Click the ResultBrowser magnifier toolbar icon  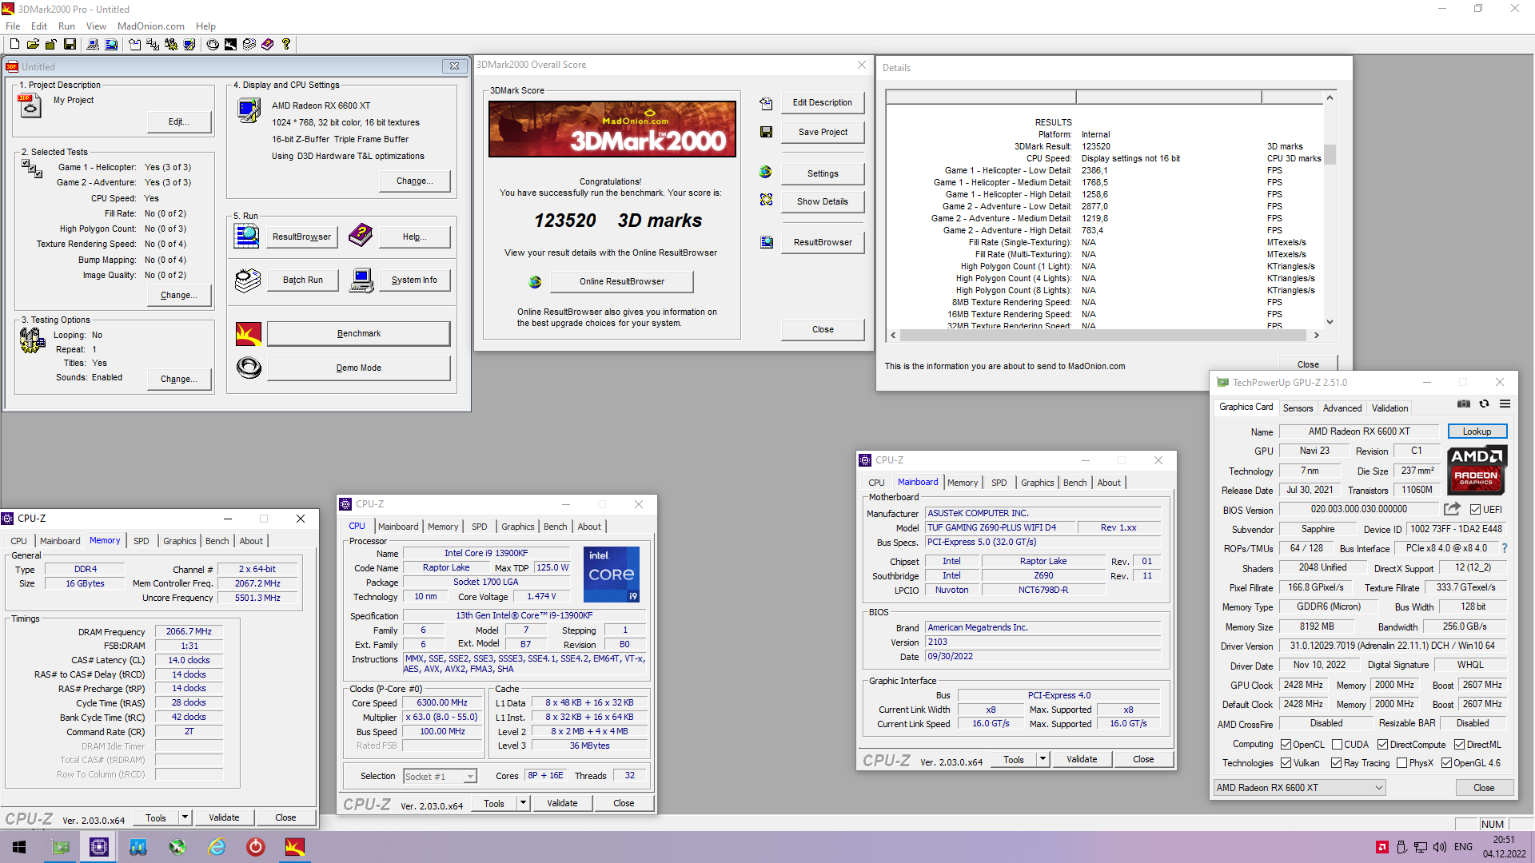click(x=110, y=45)
